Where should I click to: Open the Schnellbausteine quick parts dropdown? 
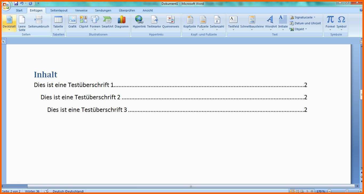pos(252,23)
